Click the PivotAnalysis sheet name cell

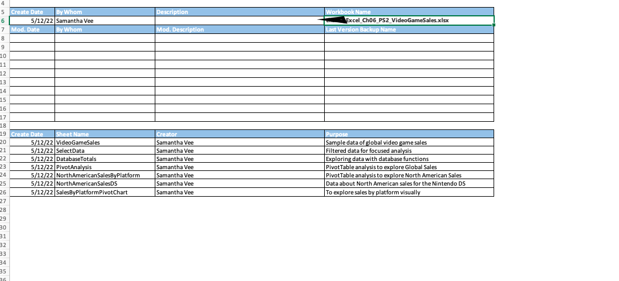pyautogui.click(x=105, y=167)
